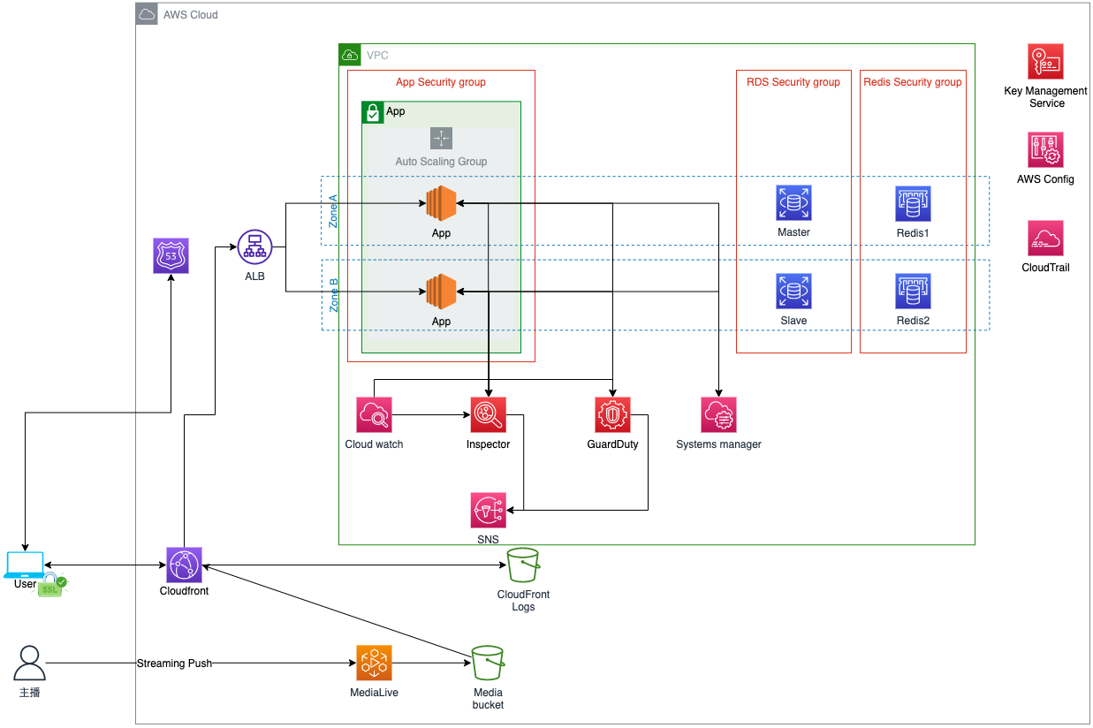1093x728 pixels.
Task: Select the 主播 label text
Action: click(x=30, y=693)
